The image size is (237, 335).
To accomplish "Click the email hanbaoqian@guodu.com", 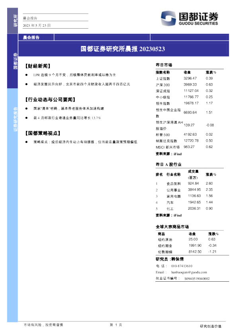I will pyautogui.click(x=189, y=272).
